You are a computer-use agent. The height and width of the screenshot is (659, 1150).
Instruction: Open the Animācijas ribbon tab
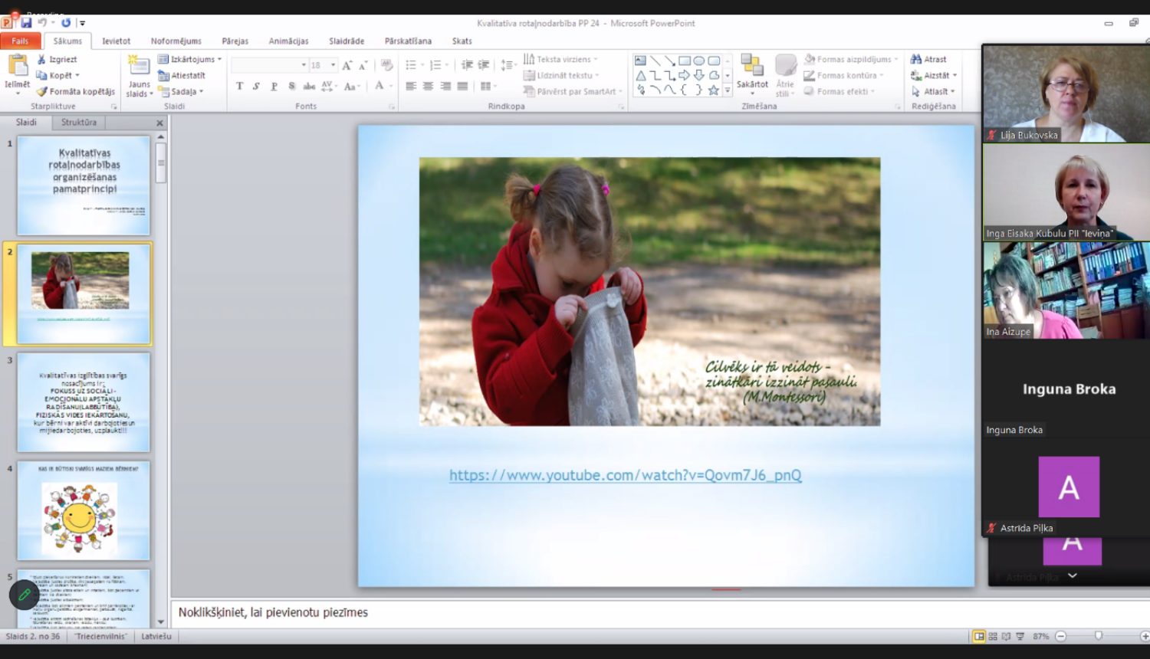[x=288, y=41]
